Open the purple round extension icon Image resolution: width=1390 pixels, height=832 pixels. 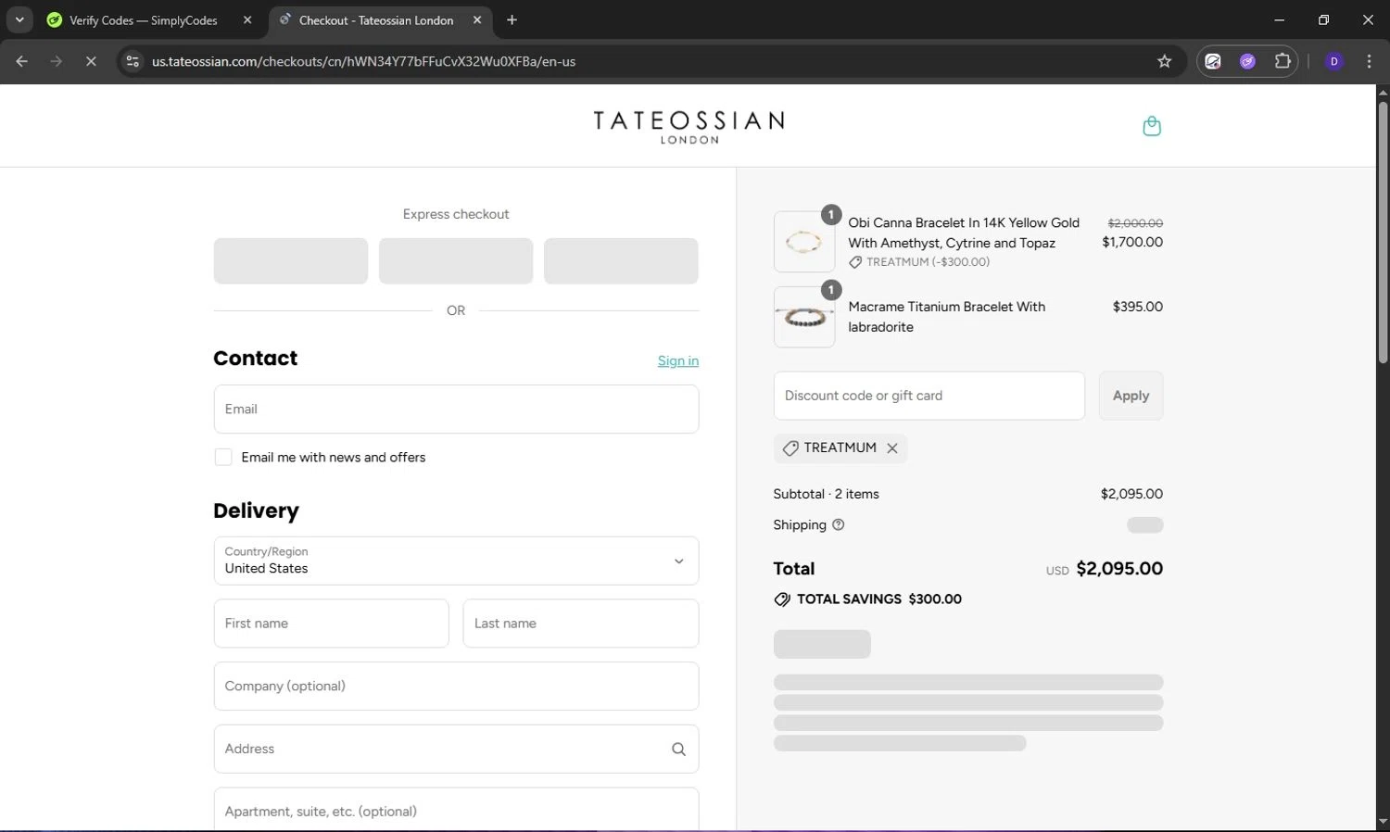click(1247, 61)
